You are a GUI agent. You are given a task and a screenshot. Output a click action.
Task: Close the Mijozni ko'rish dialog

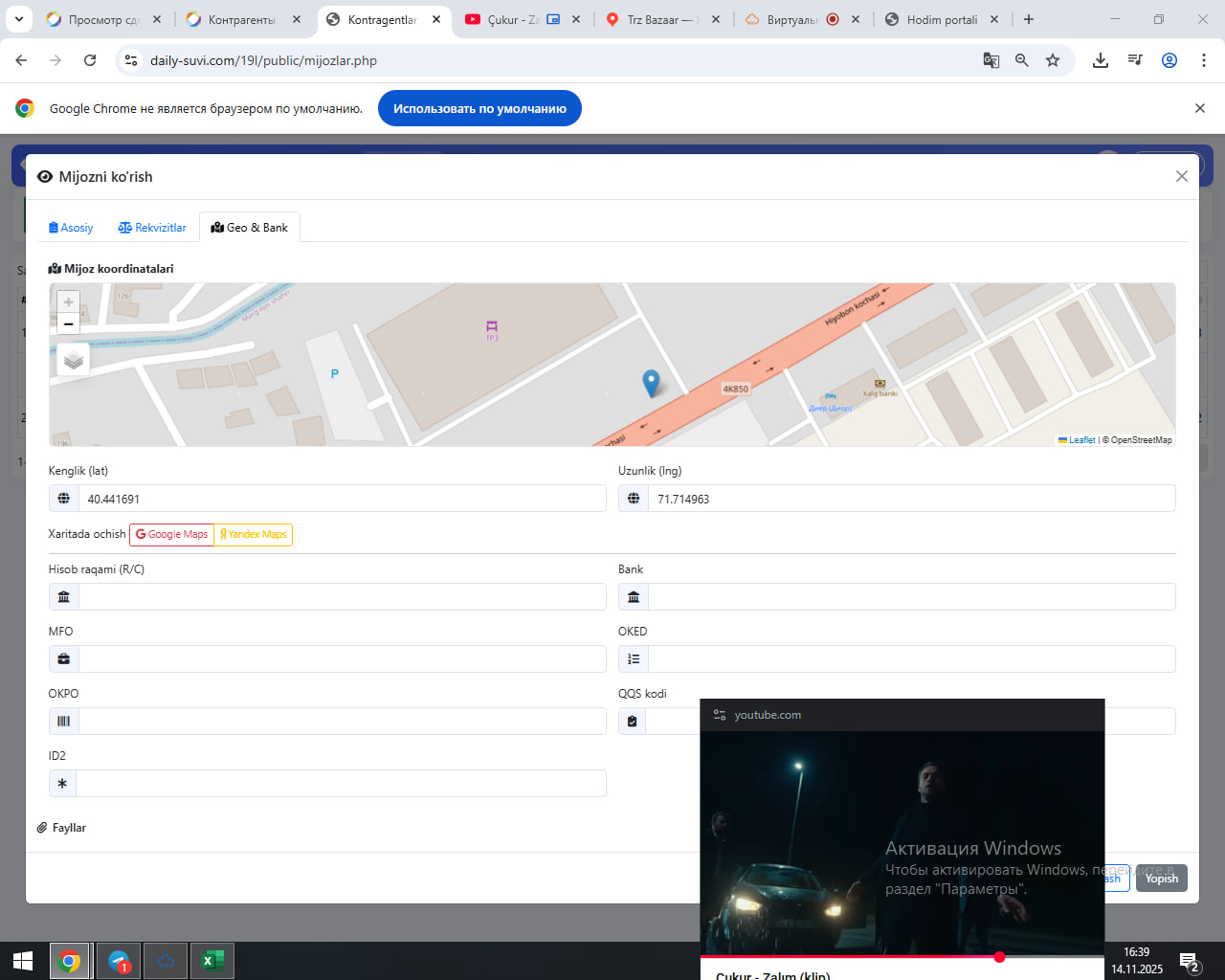(1182, 176)
